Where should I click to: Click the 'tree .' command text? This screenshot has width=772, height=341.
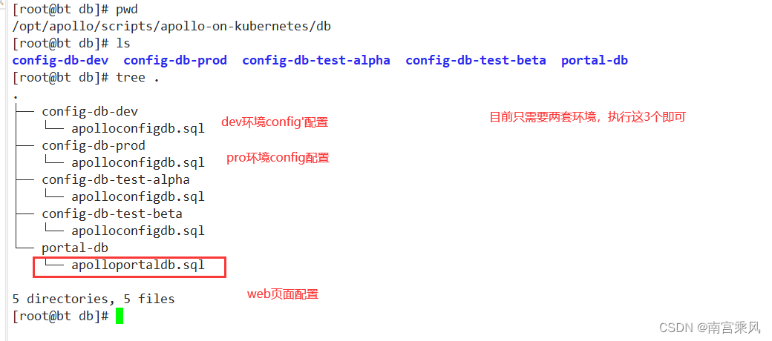tap(137, 78)
